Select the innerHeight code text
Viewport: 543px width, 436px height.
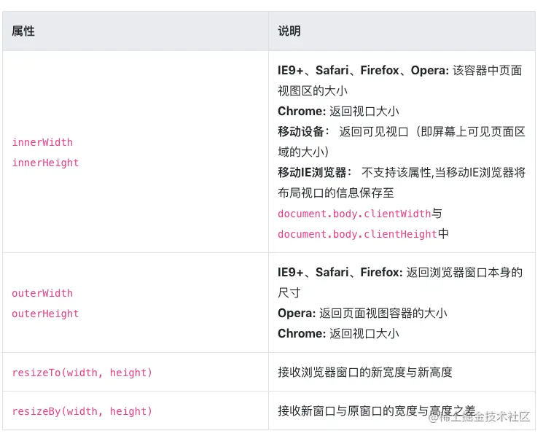tap(45, 163)
